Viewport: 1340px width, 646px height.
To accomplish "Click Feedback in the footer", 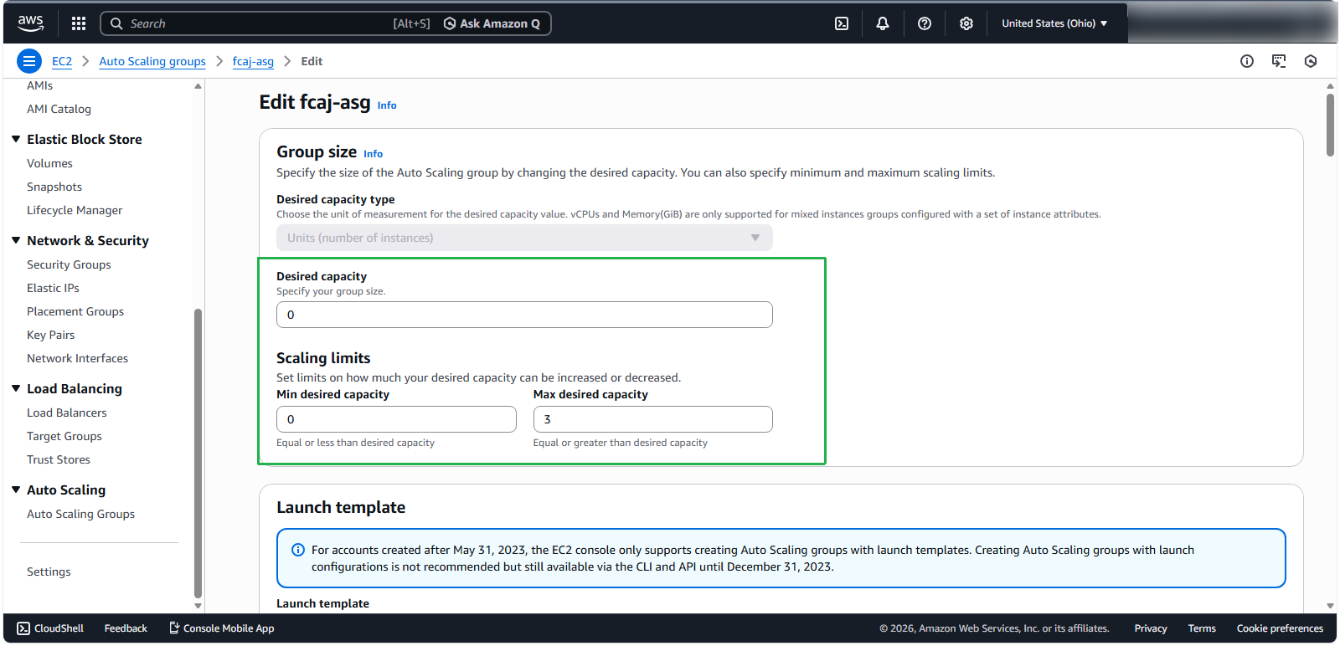I will pos(126,628).
